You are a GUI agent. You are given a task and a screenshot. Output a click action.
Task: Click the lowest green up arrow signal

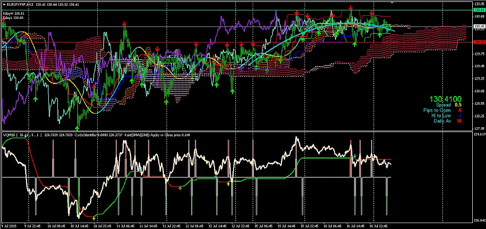[x=77, y=127]
